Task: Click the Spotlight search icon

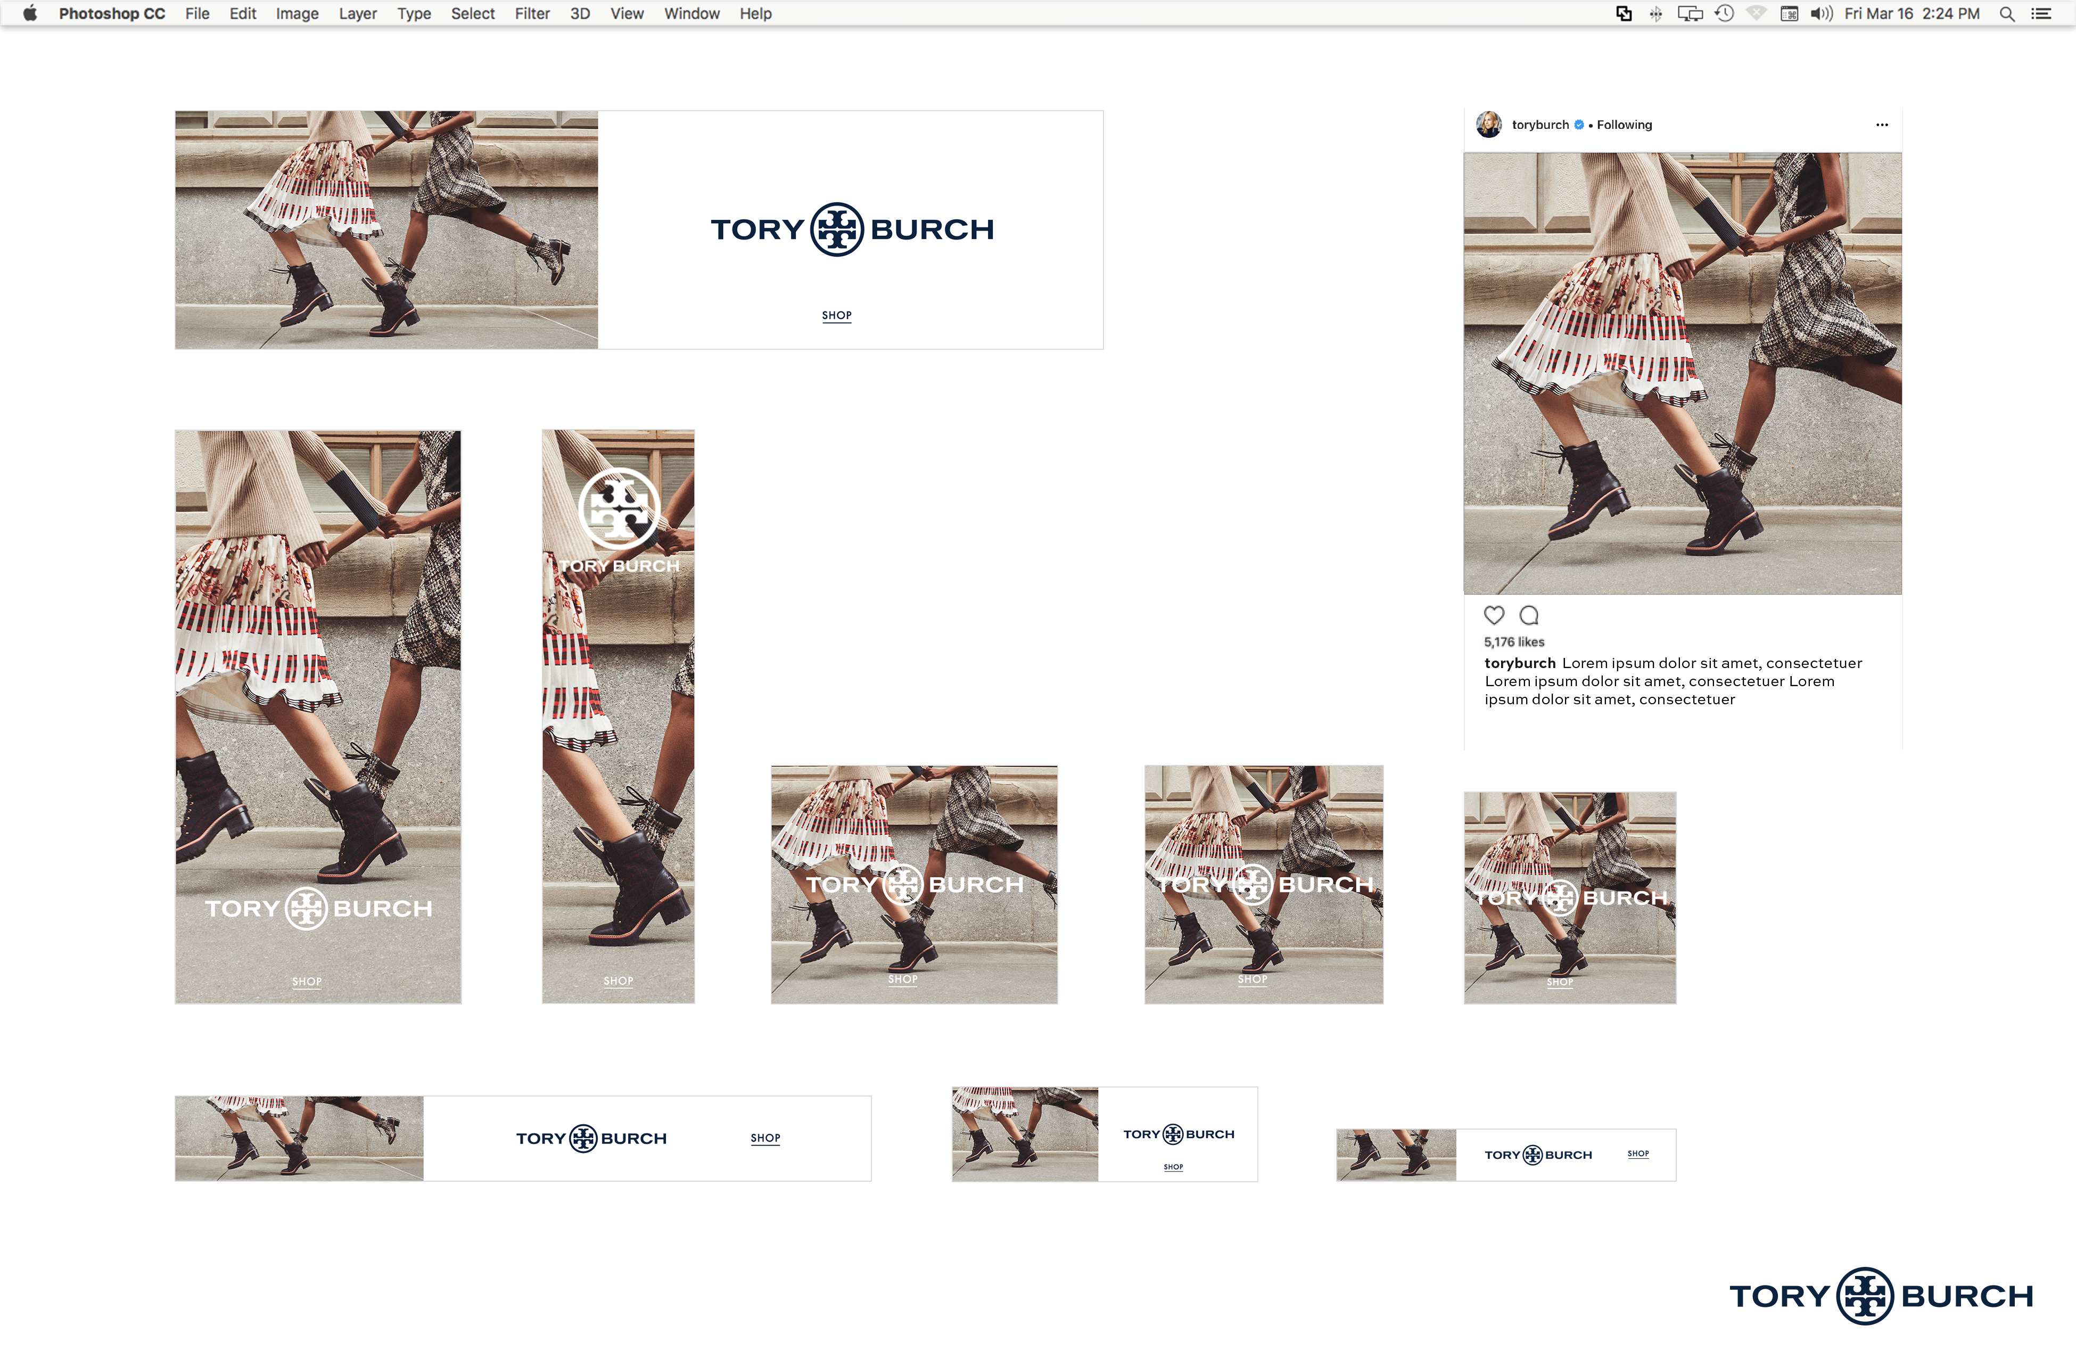Action: [x=2007, y=13]
